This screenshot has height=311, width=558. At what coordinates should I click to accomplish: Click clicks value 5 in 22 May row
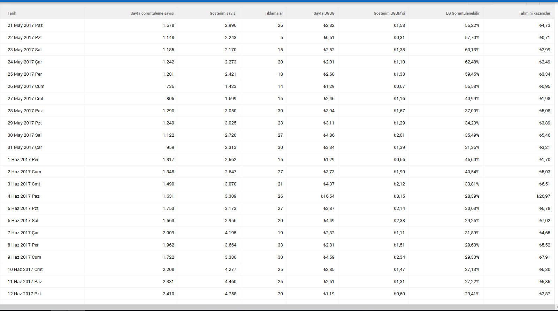pos(282,38)
